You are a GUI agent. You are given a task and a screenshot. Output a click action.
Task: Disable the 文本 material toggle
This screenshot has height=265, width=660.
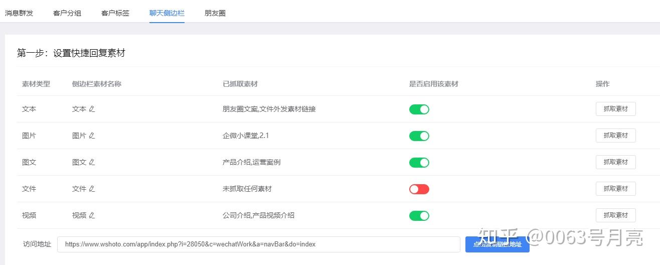[419, 109]
